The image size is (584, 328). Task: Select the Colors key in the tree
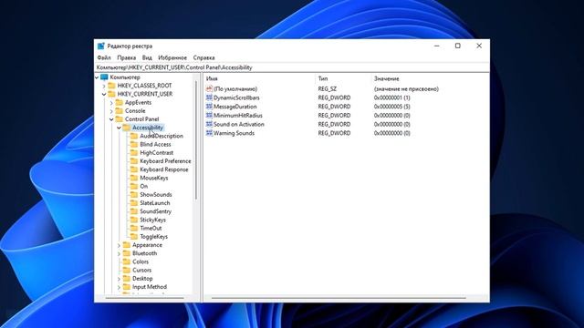point(141,261)
